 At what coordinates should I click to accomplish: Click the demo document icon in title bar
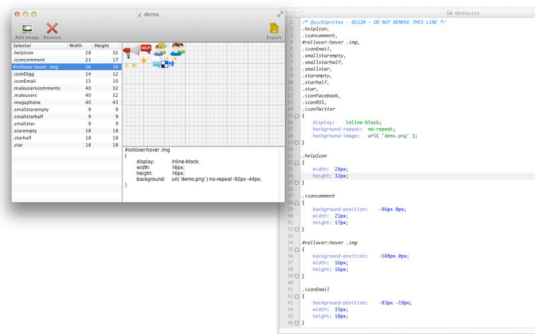(x=138, y=13)
